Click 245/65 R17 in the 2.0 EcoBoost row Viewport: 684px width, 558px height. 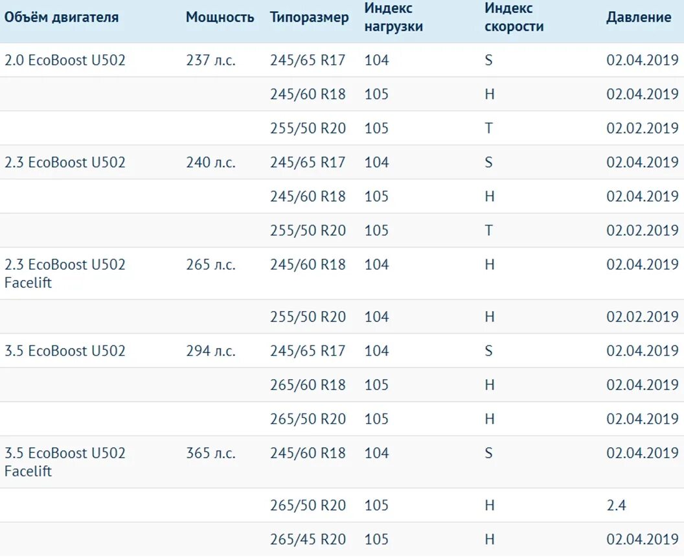(x=308, y=60)
